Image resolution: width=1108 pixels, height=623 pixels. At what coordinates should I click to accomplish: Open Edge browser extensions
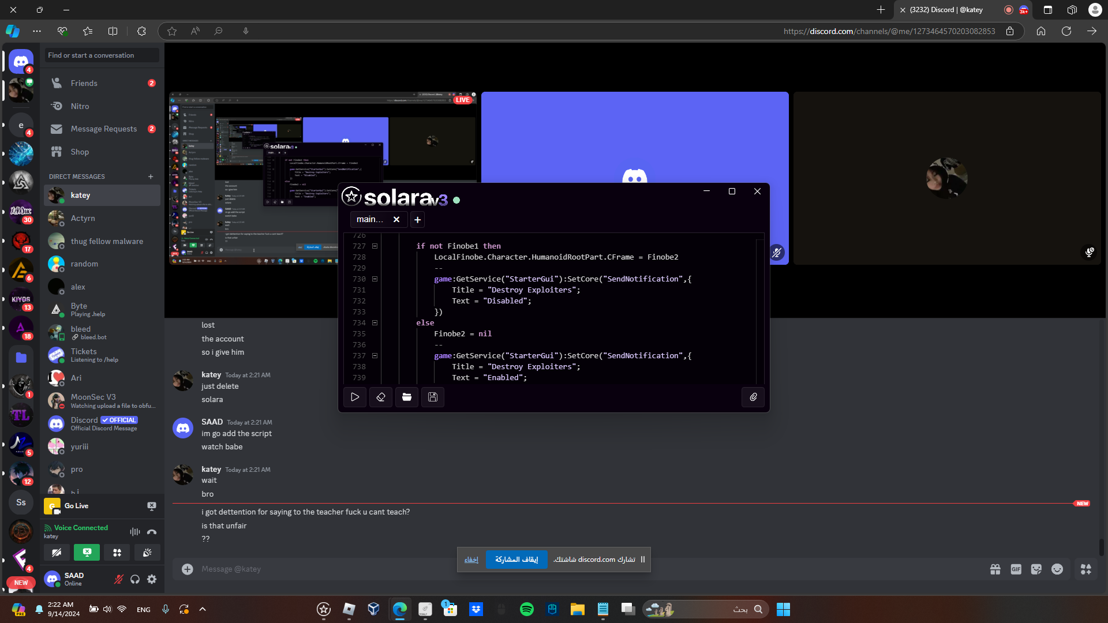tap(141, 31)
